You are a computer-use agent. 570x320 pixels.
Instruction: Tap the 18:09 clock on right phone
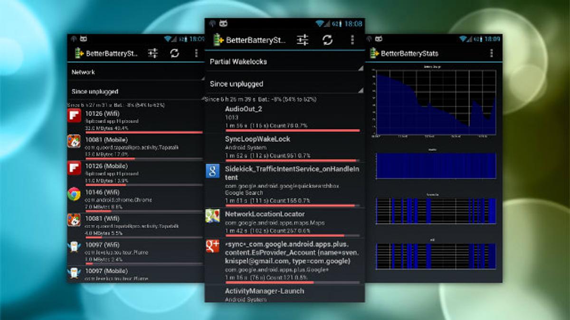[x=493, y=39]
